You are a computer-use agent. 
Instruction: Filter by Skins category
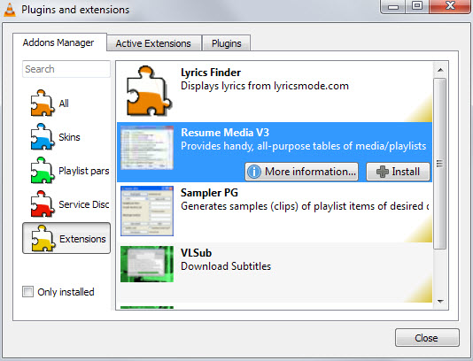point(69,137)
